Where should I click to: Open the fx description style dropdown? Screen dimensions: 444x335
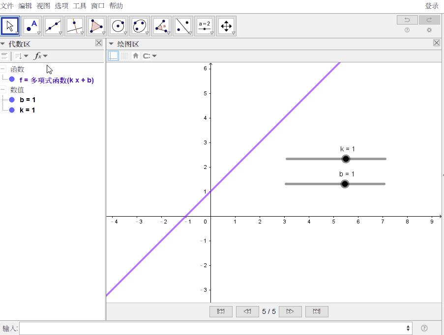[41, 56]
